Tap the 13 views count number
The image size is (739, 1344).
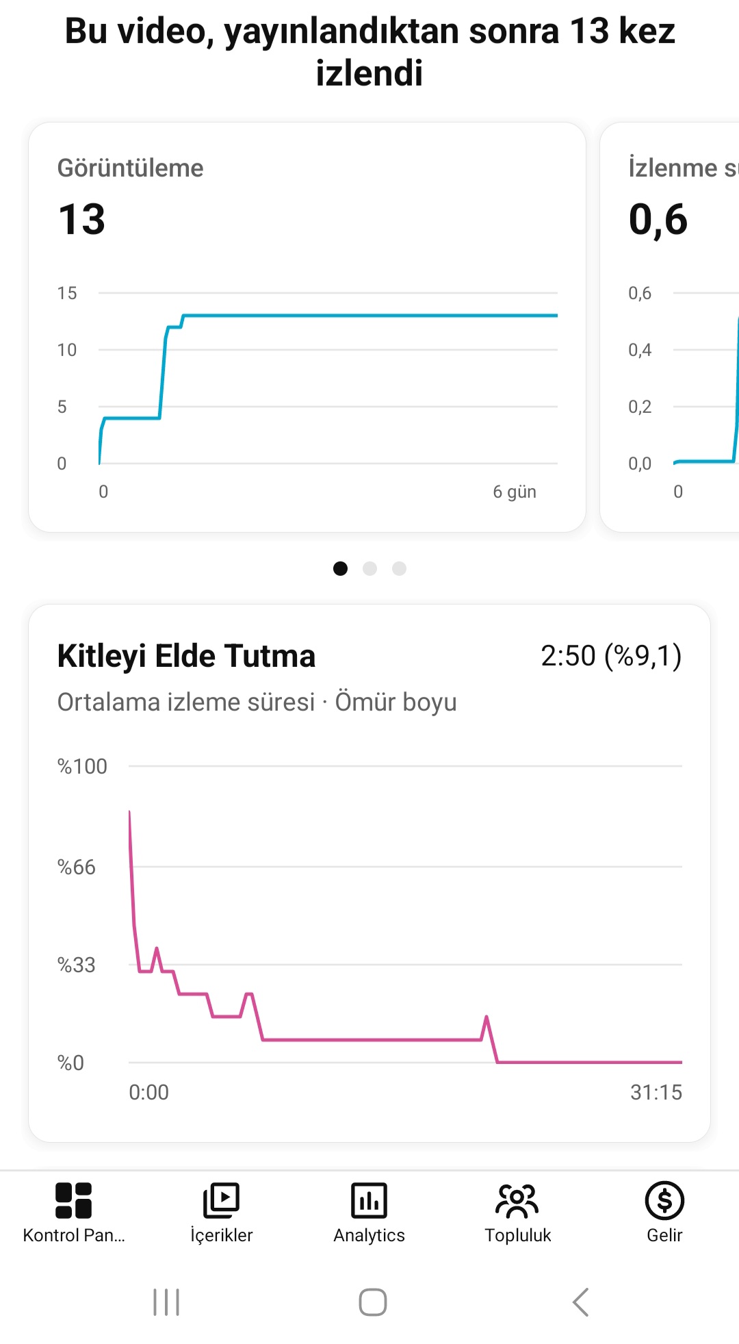pyautogui.click(x=82, y=220)
